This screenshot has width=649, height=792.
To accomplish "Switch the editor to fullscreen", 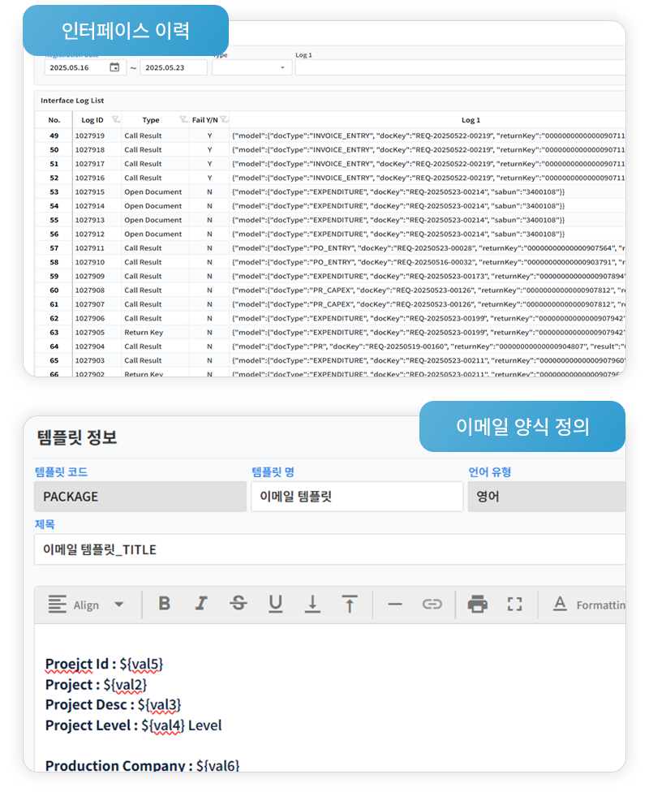I will pos(514,604).
